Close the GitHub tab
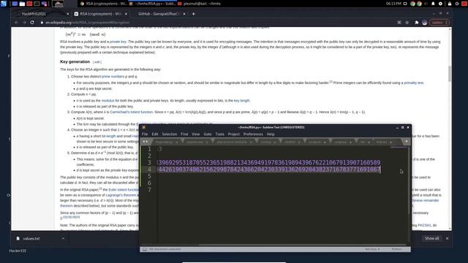The height and width of the screenshot is (263, 468). point(184,14)
